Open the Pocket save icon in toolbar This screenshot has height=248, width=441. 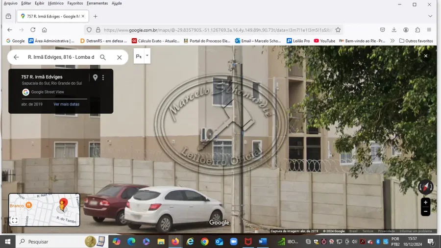coord(383,30)
